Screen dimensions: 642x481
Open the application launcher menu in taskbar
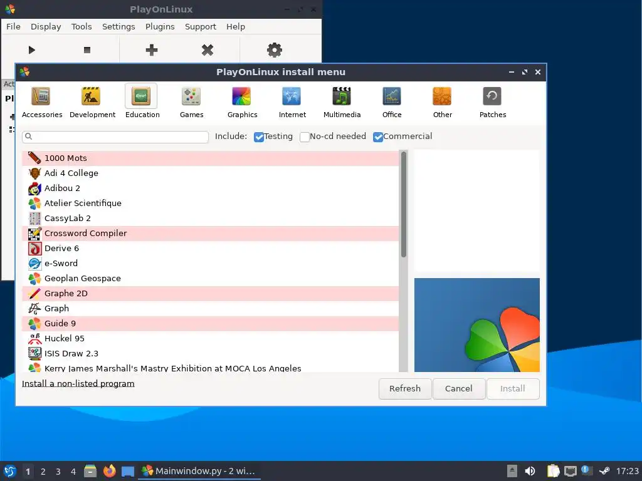tap(10, 471)
